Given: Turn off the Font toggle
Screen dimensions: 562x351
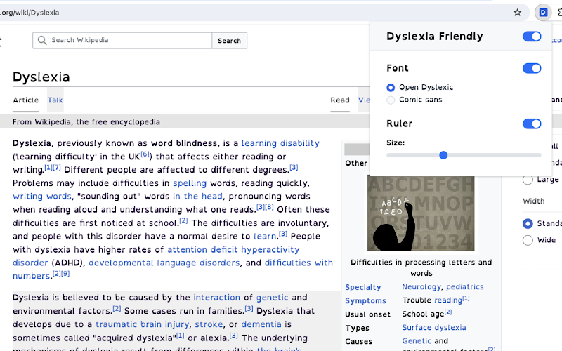Looking at the screenshot, I should 532,68.
